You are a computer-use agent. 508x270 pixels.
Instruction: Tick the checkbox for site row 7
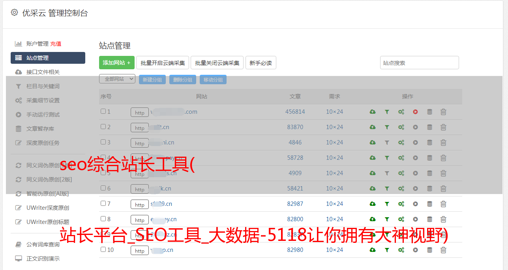[x=103, y=203]
